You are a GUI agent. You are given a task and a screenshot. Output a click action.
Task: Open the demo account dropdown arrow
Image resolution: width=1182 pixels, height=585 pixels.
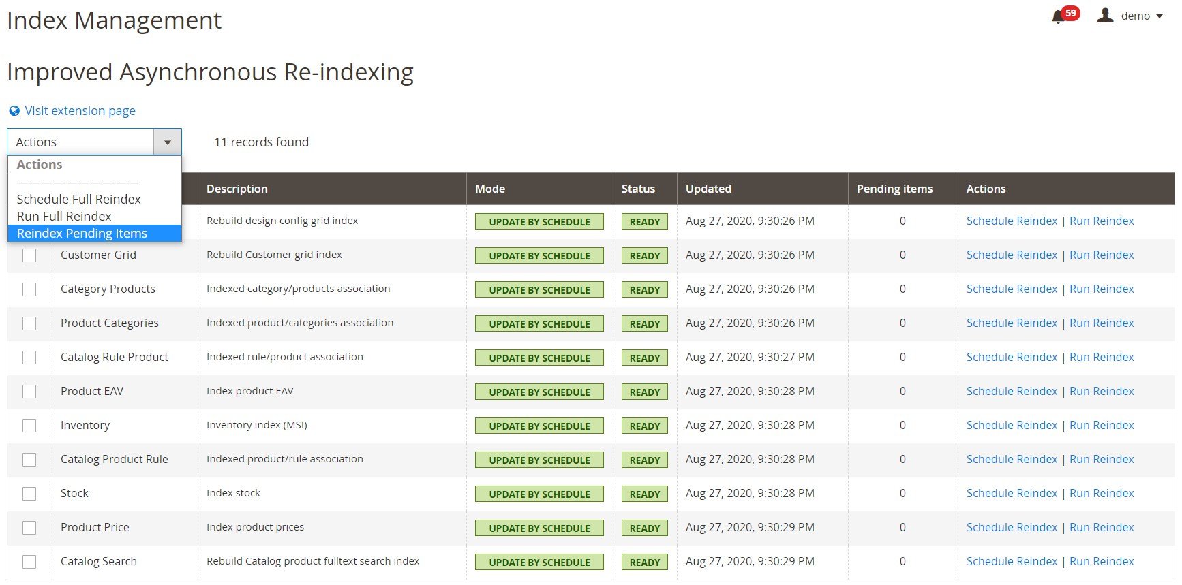pyautogui.click(x=1159, y=16)
